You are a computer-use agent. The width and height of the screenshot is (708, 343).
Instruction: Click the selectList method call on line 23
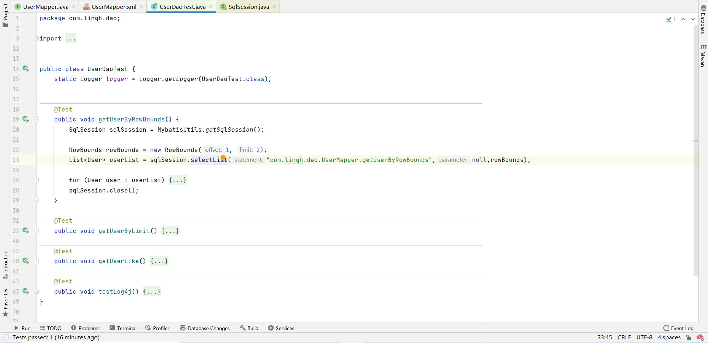tap(209, 160)
